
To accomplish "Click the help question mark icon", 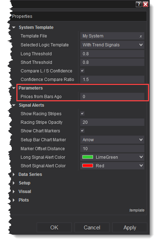I will (x=138, y=4).
